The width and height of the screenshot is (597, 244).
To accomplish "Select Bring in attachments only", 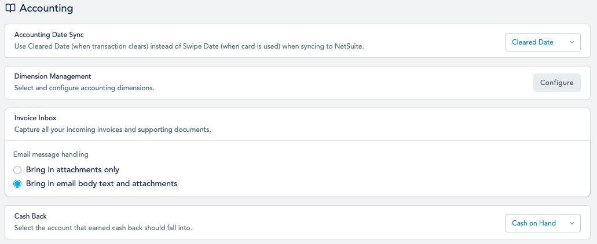I will coord(17,170).
